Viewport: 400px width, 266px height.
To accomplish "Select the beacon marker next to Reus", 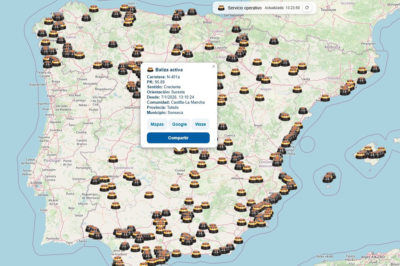I will (x=325, y=98).
